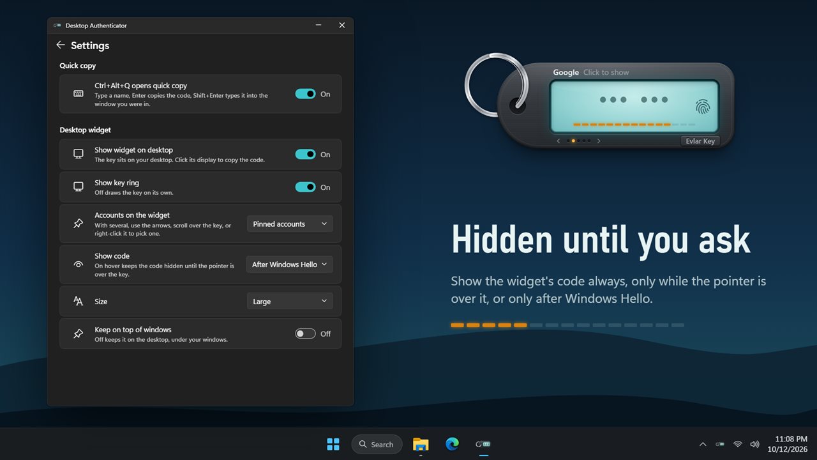Click the pin icon beside Accounts on the widget
This screenshot has height=460, width=817.
pyautogui.click(x=79, y=224)
